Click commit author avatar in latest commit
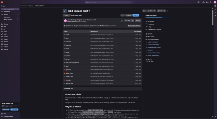Screen dimensions: 217x119 point(65,21)
